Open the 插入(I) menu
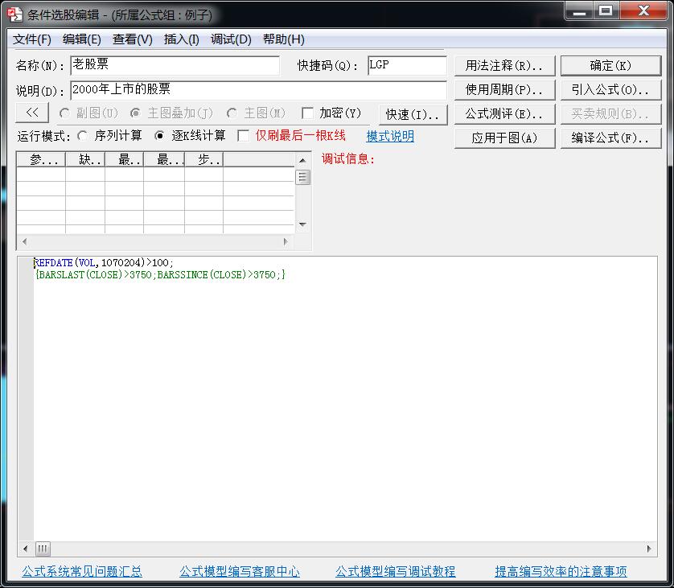The image size is (674, 588). [181, 39]
